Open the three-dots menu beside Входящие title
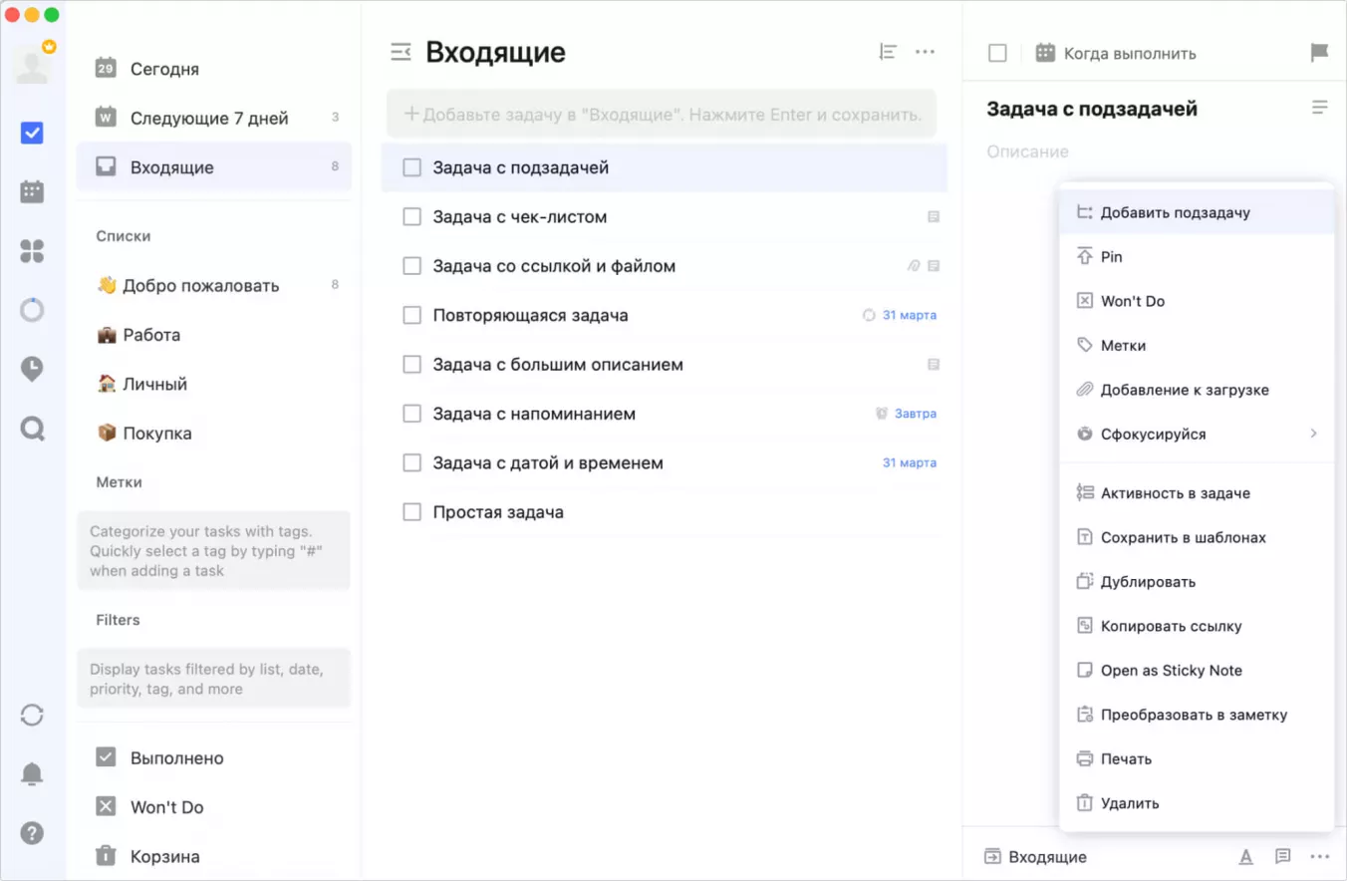 tap(925, 52)
